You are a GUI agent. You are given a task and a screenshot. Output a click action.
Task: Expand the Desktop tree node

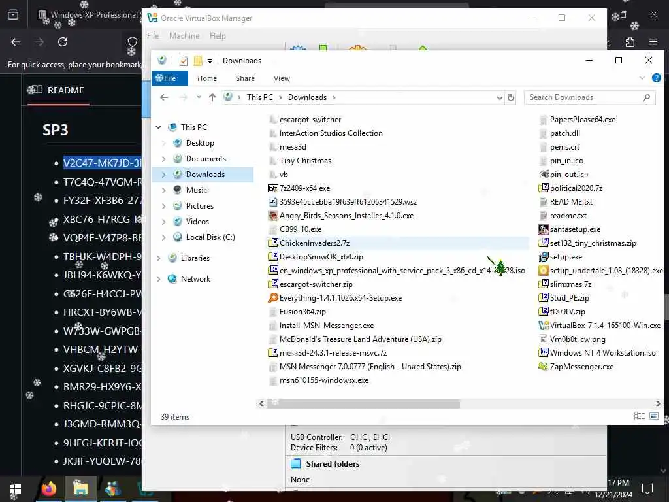coord(163,143)
